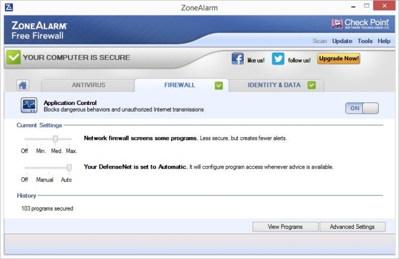Image resolution: width=399 pixels, height=259 pixels.
Task: Open the Scan menu
Action: point(320,41)
